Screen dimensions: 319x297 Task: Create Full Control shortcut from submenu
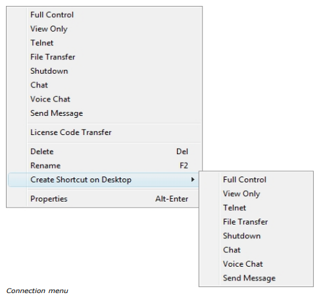coord(256,180)
